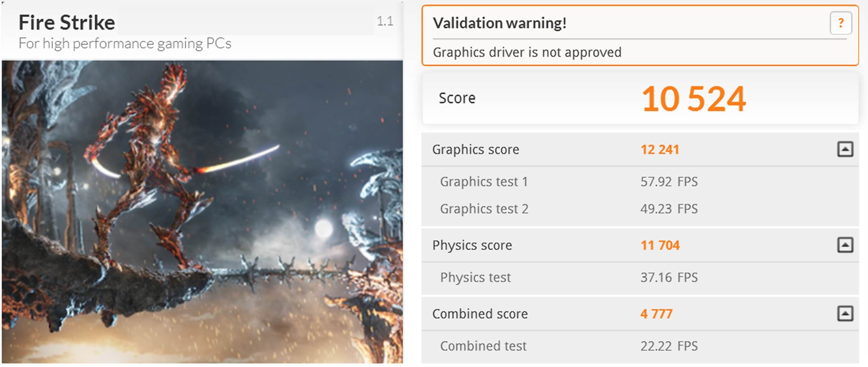Collapse the Physics score section
The image size is (868, 367).
pyautogui.click(x=845, y=245)
